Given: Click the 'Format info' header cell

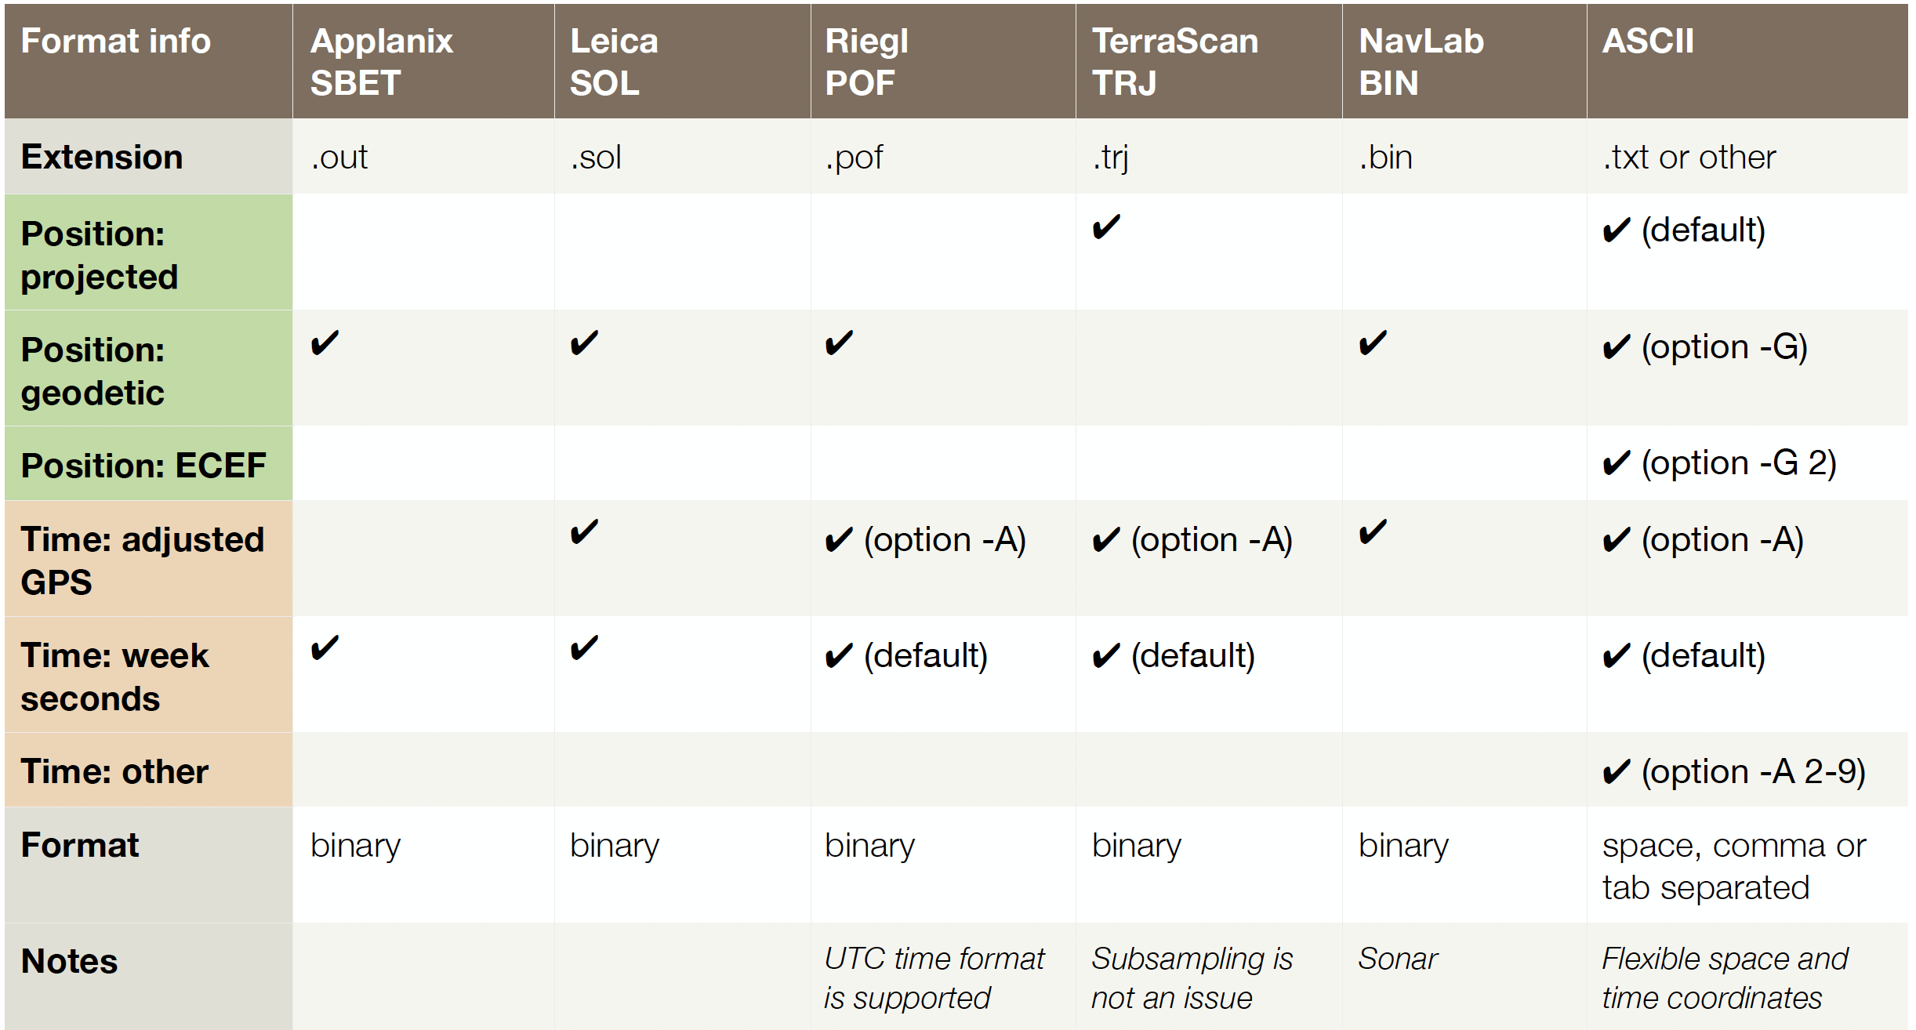Looking at the screenshot, I should click(149, 61).
